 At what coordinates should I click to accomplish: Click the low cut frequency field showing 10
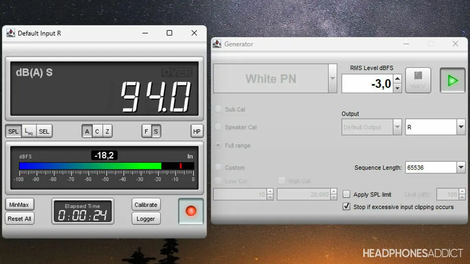click(x=240, y=195)
